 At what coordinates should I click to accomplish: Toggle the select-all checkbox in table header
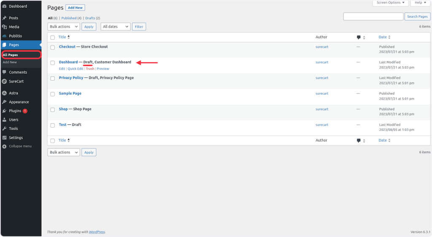click(x=53, y=37)
